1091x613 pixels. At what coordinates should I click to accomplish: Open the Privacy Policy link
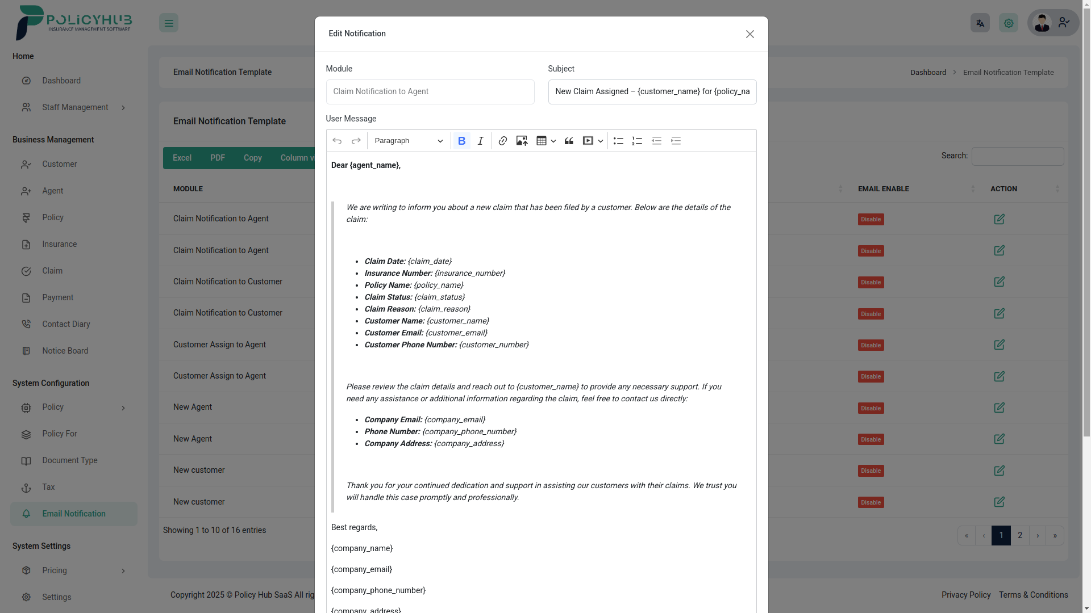coord(965,595)
